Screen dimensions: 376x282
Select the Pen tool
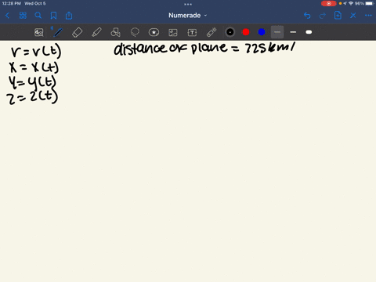57,32
